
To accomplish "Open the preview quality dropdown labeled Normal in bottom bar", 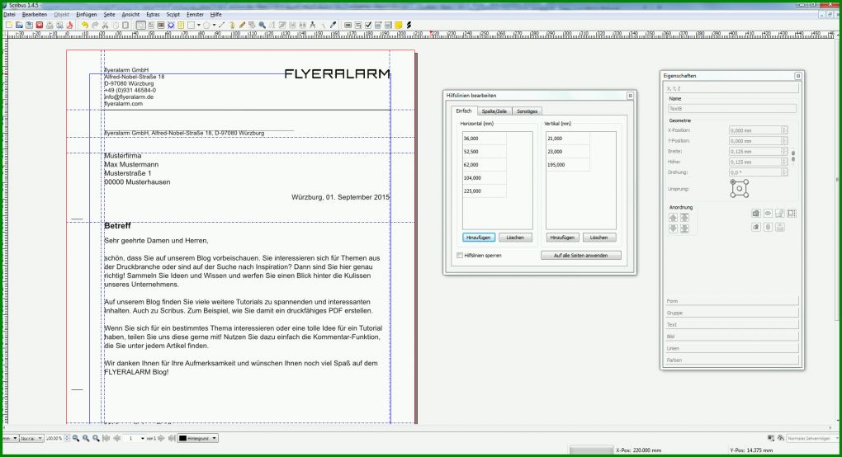I will click(x=31, y=438).
